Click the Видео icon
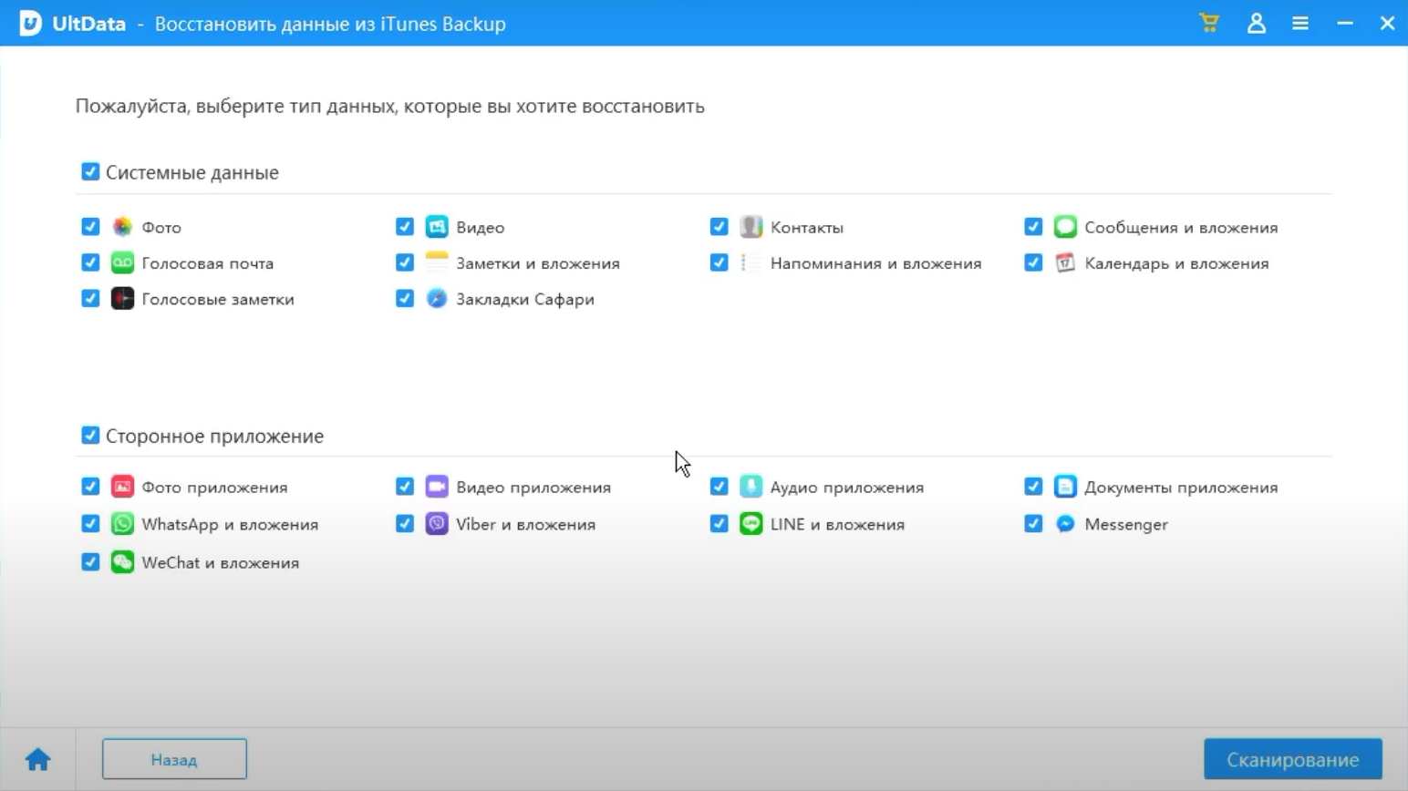This screenshot has height=791, width=1408. [x=437, y=226]
